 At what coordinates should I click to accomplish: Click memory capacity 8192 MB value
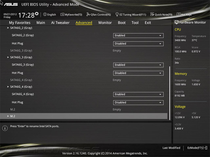tap(179, 96)
